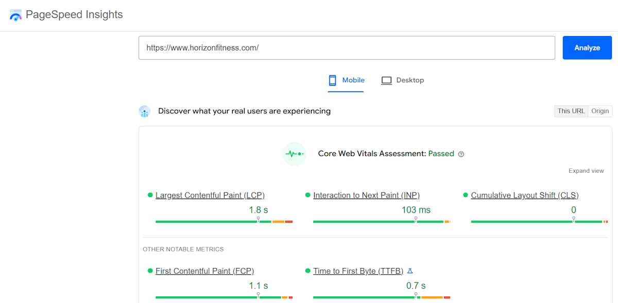Click the desktop monitor icon
618x303 pixels.
[386, 81]
